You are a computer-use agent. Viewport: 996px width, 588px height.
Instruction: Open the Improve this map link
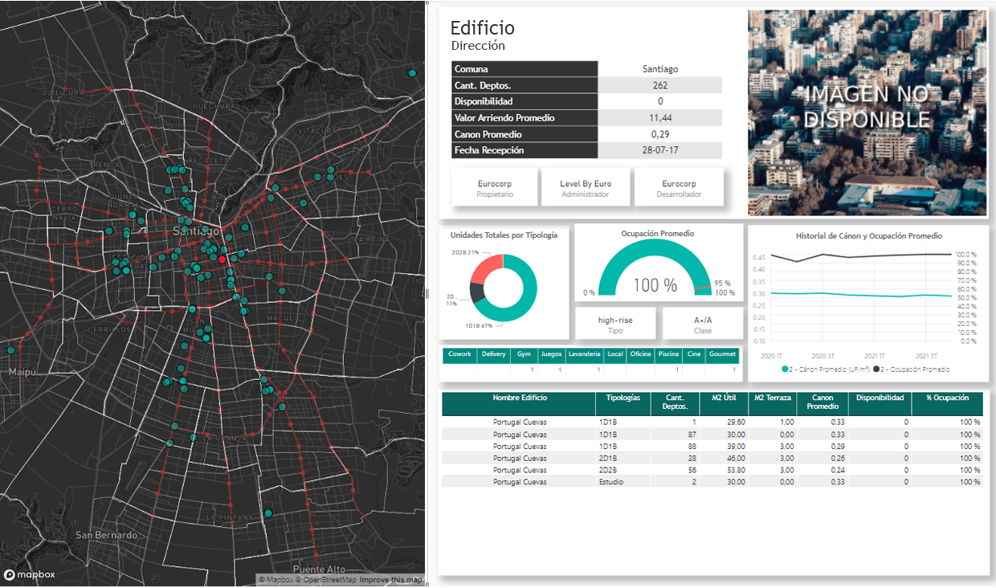click(390, 580)
